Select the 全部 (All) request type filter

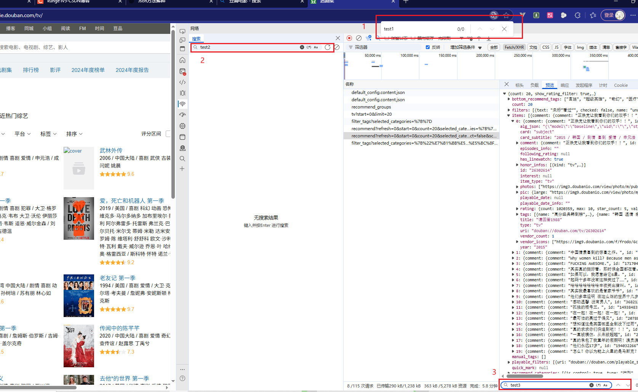[494, 47]
